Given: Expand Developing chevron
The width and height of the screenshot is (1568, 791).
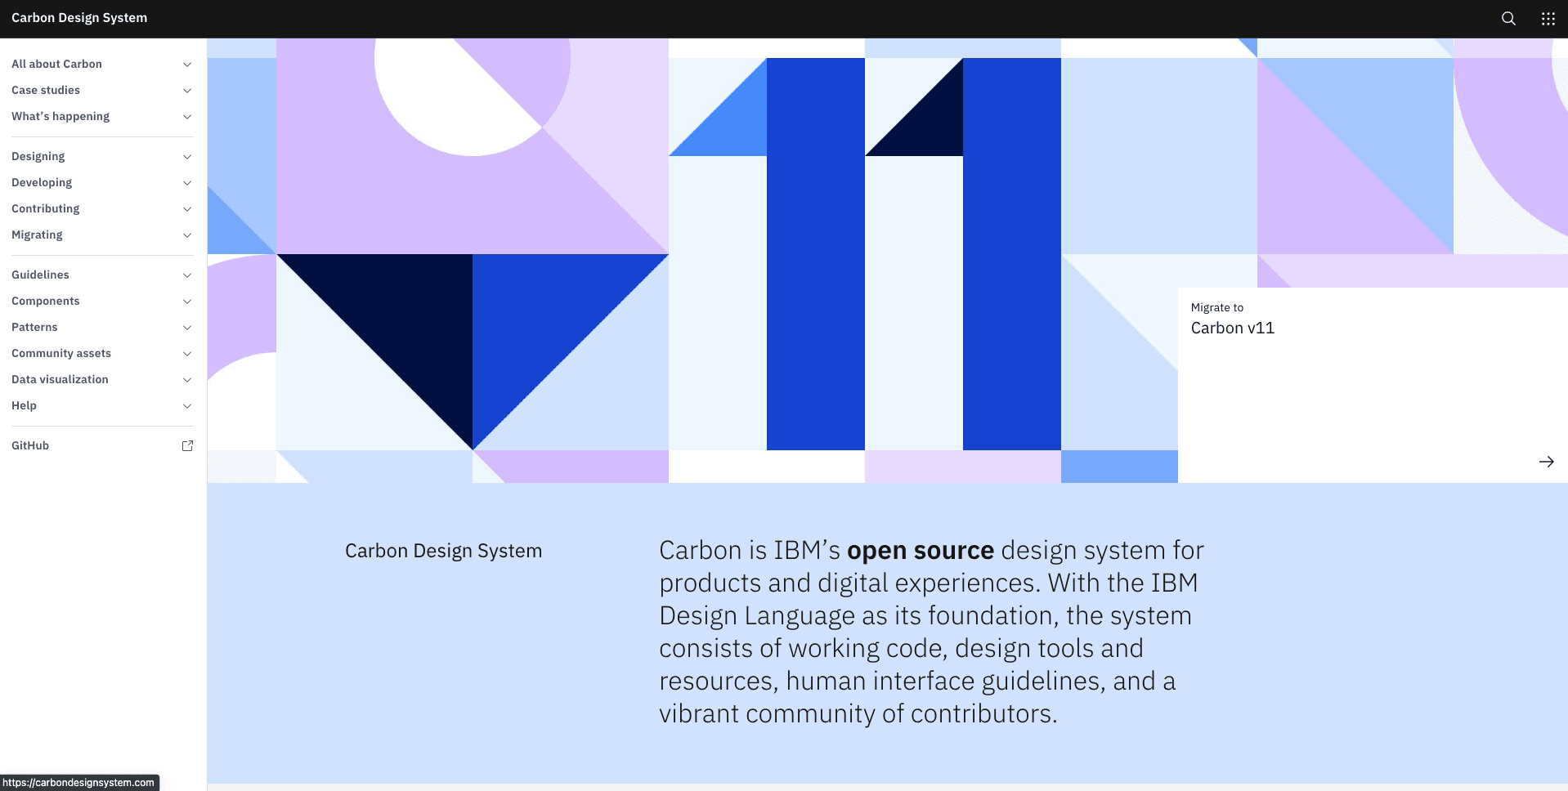Looking at the screenshot, I should pos(187,183).
